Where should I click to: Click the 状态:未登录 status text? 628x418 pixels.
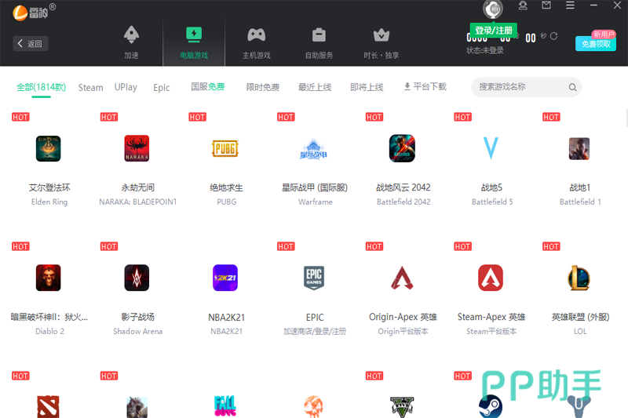pyautogui.click(x=485, y=50)
